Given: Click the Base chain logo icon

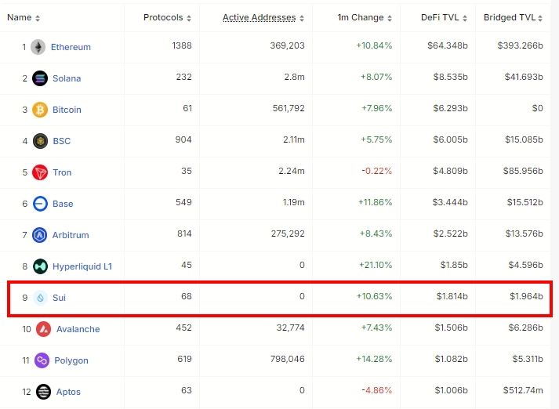Looking at the screenshot, I should (40, 204).
